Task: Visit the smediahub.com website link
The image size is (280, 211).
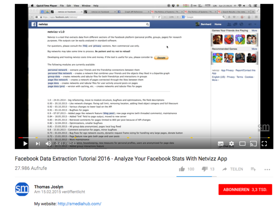Action: tap(80, 204)
